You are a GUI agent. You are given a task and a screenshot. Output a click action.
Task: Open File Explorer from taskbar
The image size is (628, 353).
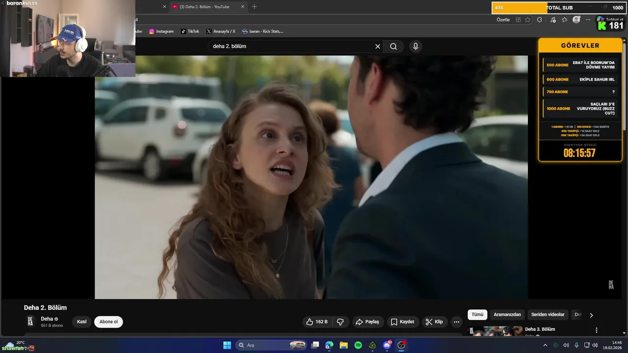pos(344,345)
